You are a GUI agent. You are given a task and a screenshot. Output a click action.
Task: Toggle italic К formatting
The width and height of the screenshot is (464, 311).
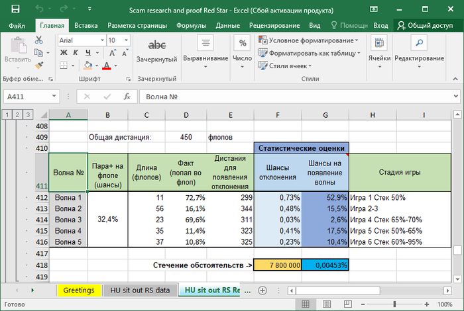tap(76, 53)
